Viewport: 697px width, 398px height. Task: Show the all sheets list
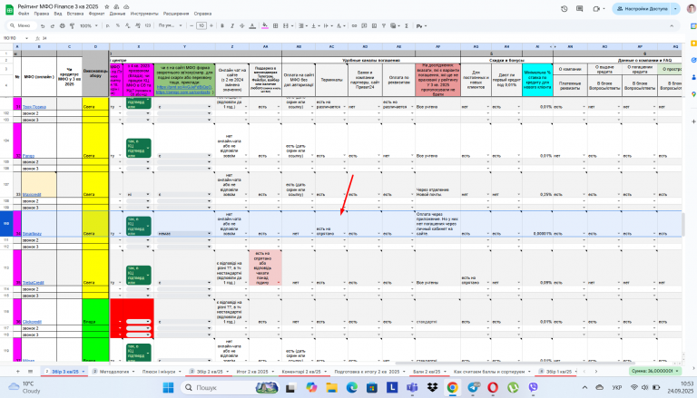pyautogui.click(x=30, y=372)
